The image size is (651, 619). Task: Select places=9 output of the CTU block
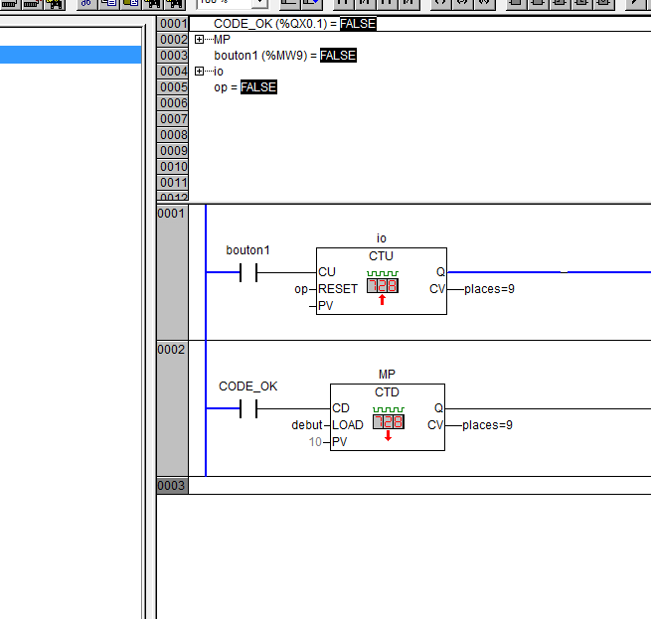point(488,289)
